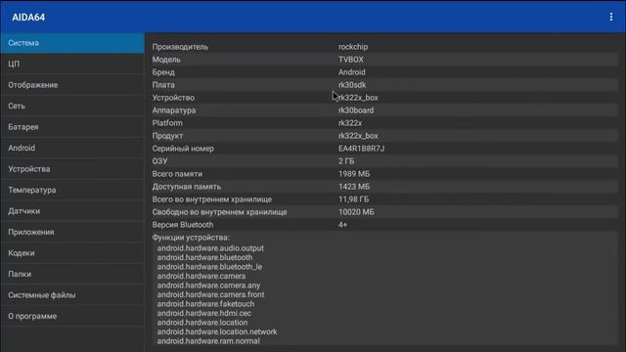
Task: Open Системные файлы in the sidebar
Action: tap(72, 295)
